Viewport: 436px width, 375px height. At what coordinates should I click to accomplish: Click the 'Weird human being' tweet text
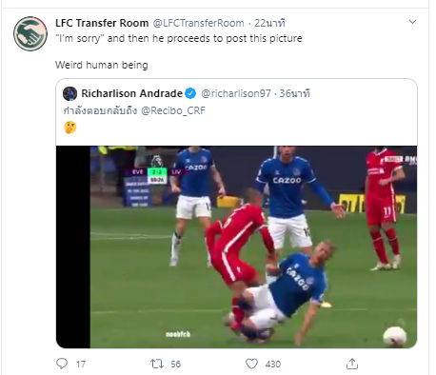click(102, 65)
